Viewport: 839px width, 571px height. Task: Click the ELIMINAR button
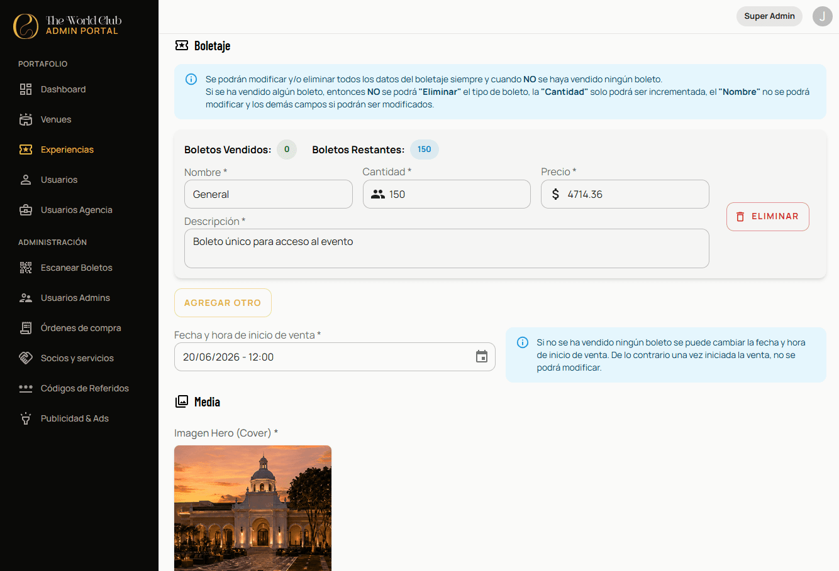pos(768,217)
